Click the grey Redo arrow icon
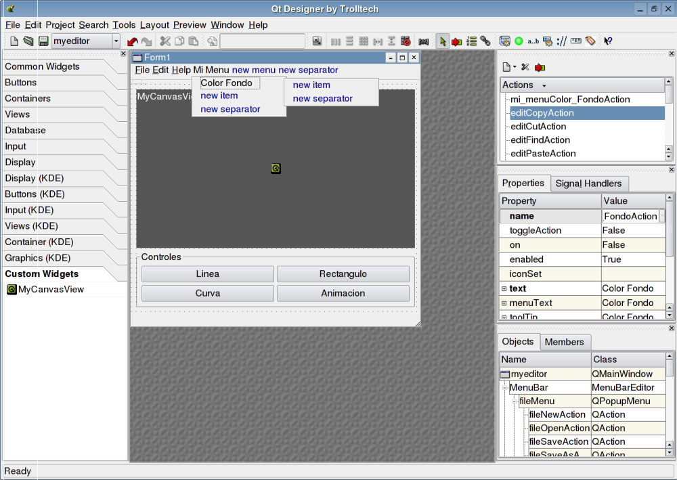This screenshot has height=480, width=677. tap(147, 41)
